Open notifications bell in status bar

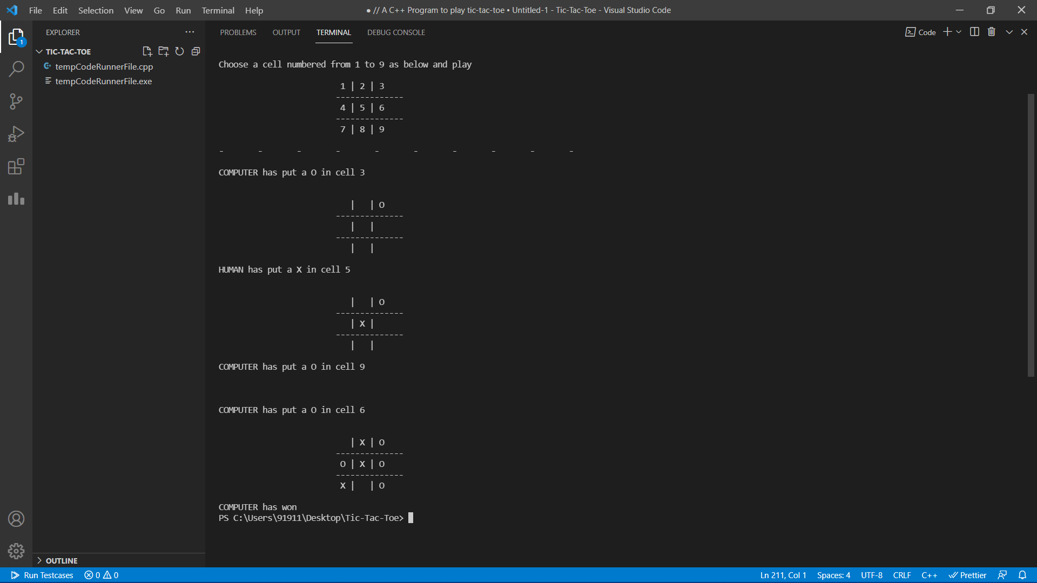[1022, 575]
